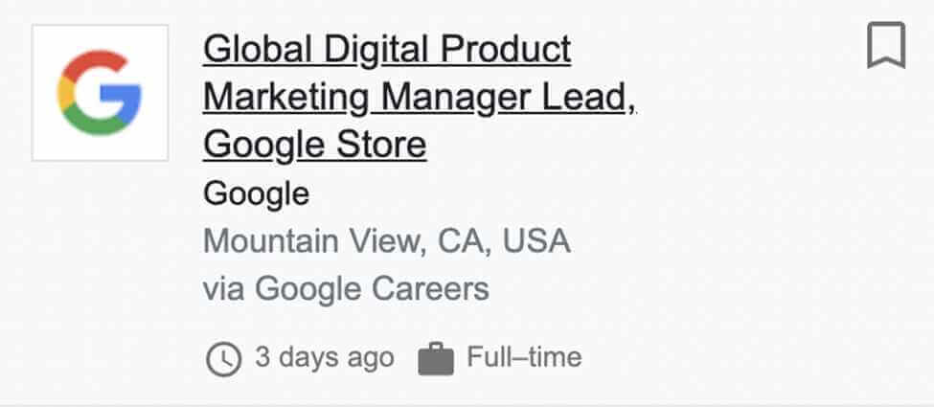Click the Mountain View, CA, USA location
The width and height of the screenshot is (934, 407).
click(x=386, y=240)
